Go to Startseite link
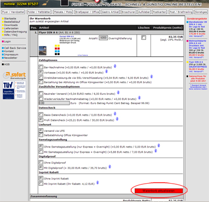Screen dimensions: 209x202 click(x=10, y=18)
